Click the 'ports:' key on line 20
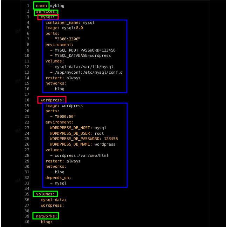The width and height of the screenshot is (226, 227). (x=52, y=111)
